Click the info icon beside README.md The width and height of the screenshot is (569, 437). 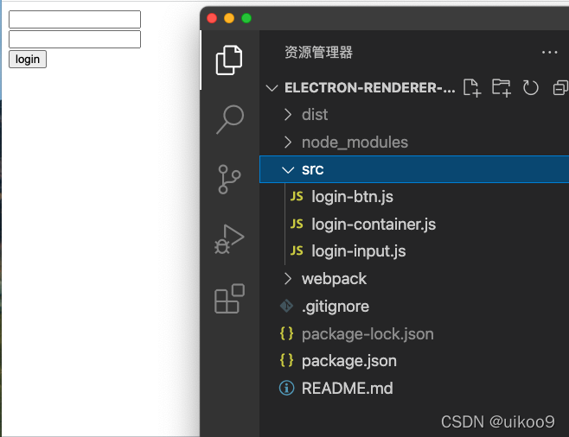pos(287,388)
